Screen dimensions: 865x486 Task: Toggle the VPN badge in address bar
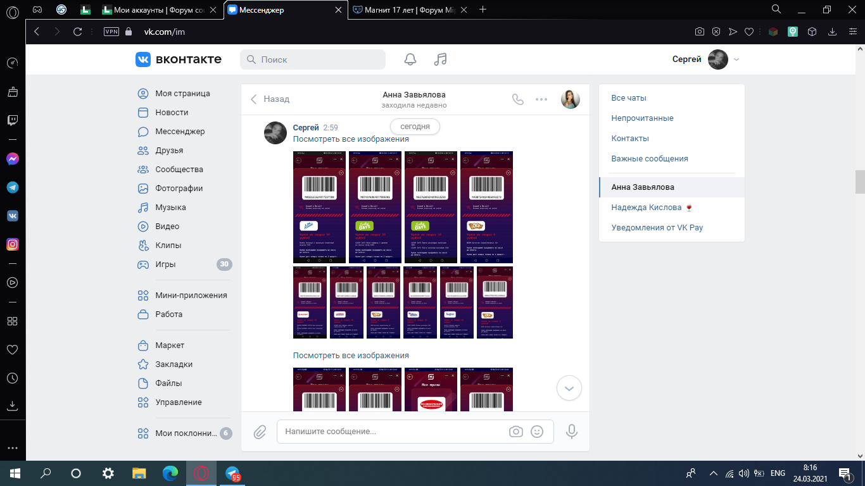tap(111, 32)
